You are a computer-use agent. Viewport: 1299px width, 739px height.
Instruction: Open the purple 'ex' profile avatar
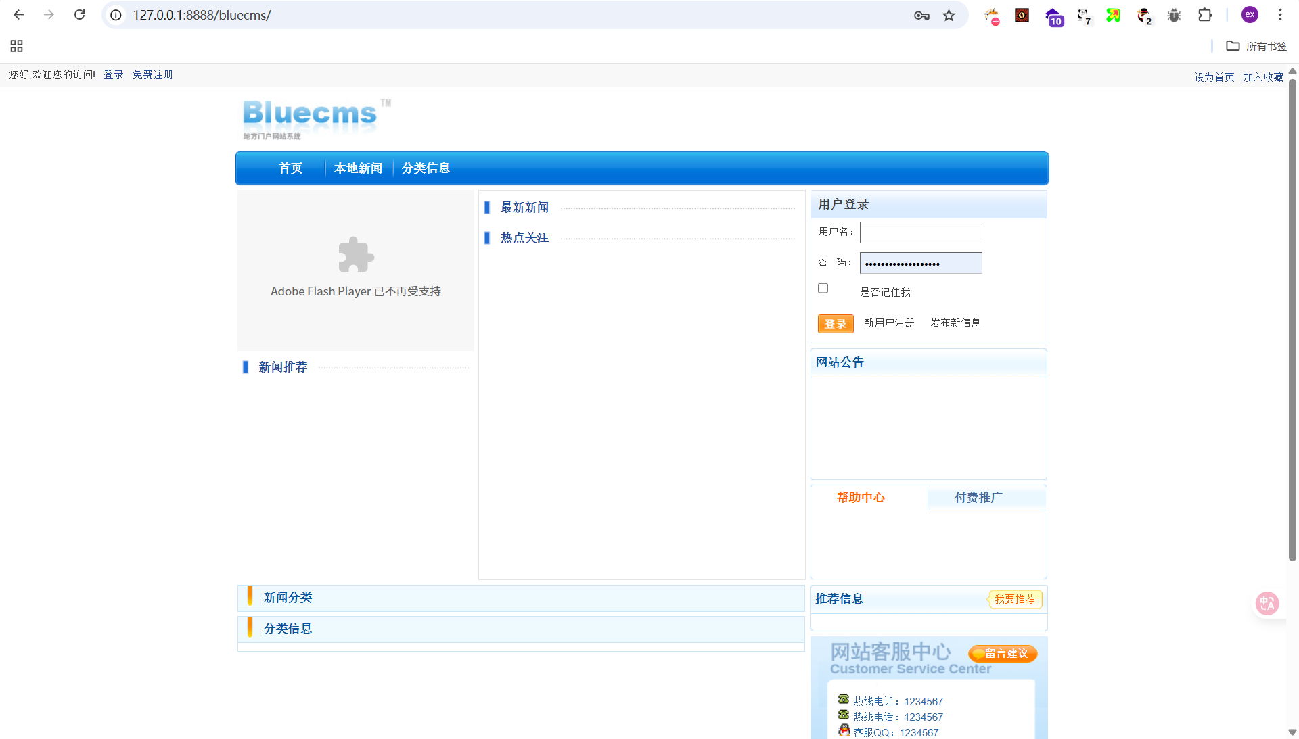[x=1250, y=15]
